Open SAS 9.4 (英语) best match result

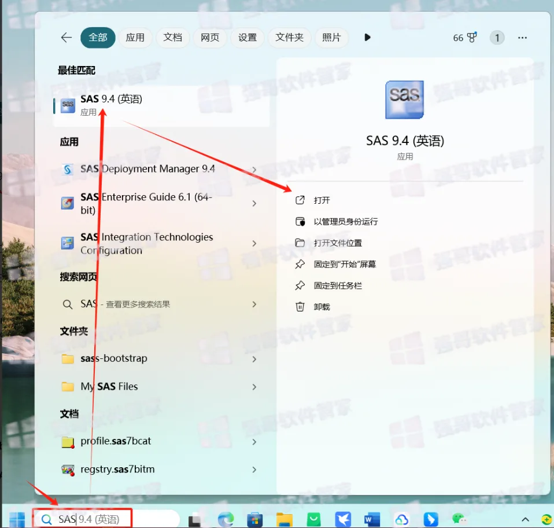point(161,106)
